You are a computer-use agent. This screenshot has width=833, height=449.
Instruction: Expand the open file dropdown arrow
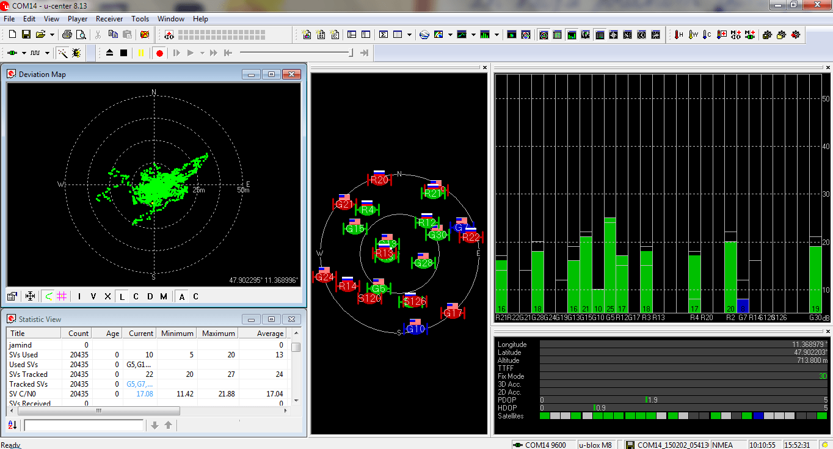click(52, 35)
